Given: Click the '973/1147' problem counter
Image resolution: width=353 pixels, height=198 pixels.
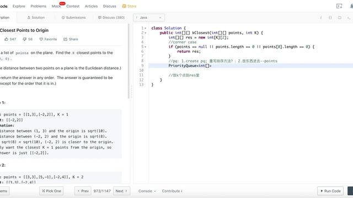Looking at the screenshot, I should point(102,191).
